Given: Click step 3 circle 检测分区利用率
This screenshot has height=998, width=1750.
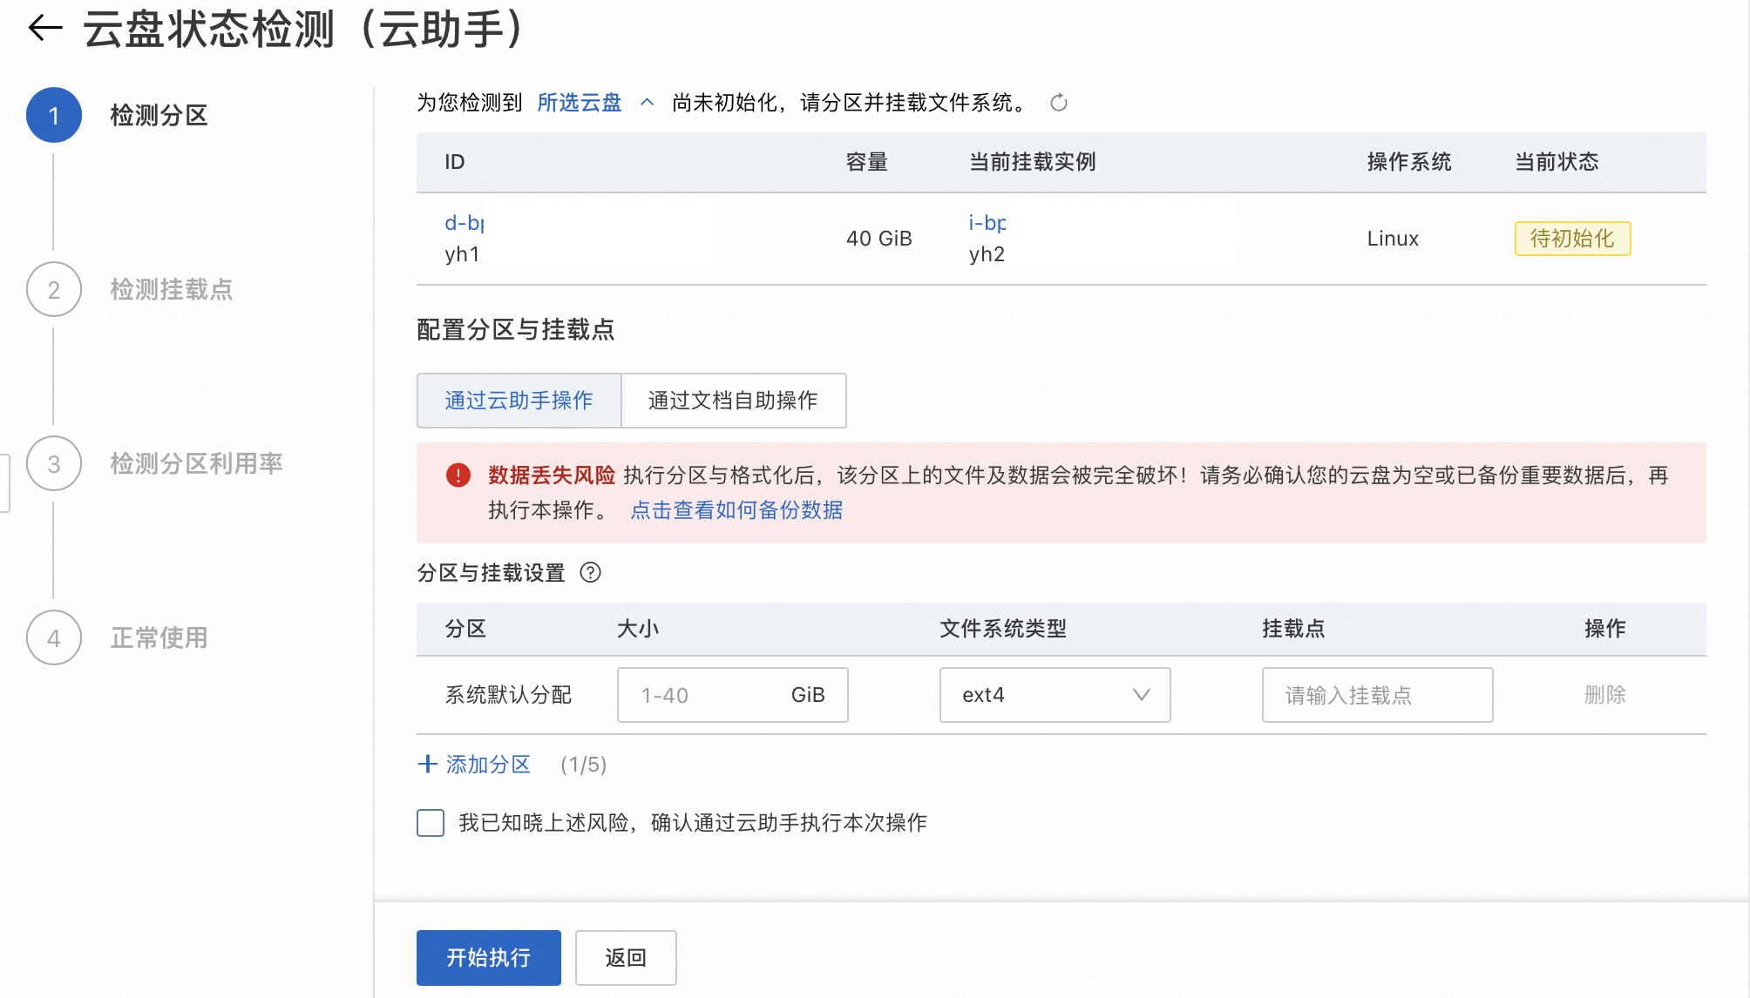Looking at the screenshot, I should click(54, 463).
